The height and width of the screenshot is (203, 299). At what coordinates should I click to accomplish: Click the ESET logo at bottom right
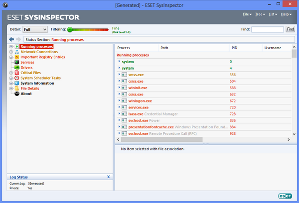pyautogui.click(x=285, y=196)
